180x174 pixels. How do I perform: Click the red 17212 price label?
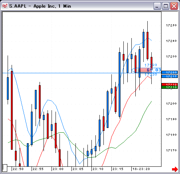click(x=169, y=84)
